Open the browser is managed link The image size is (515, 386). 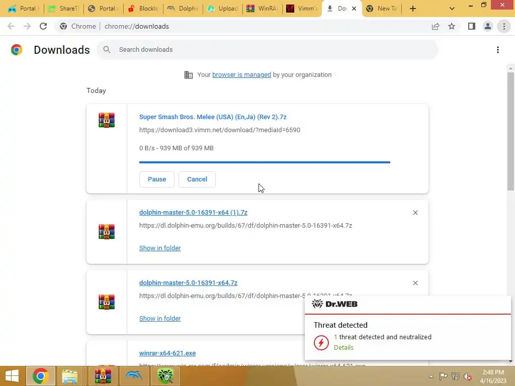tap(241, 75)
